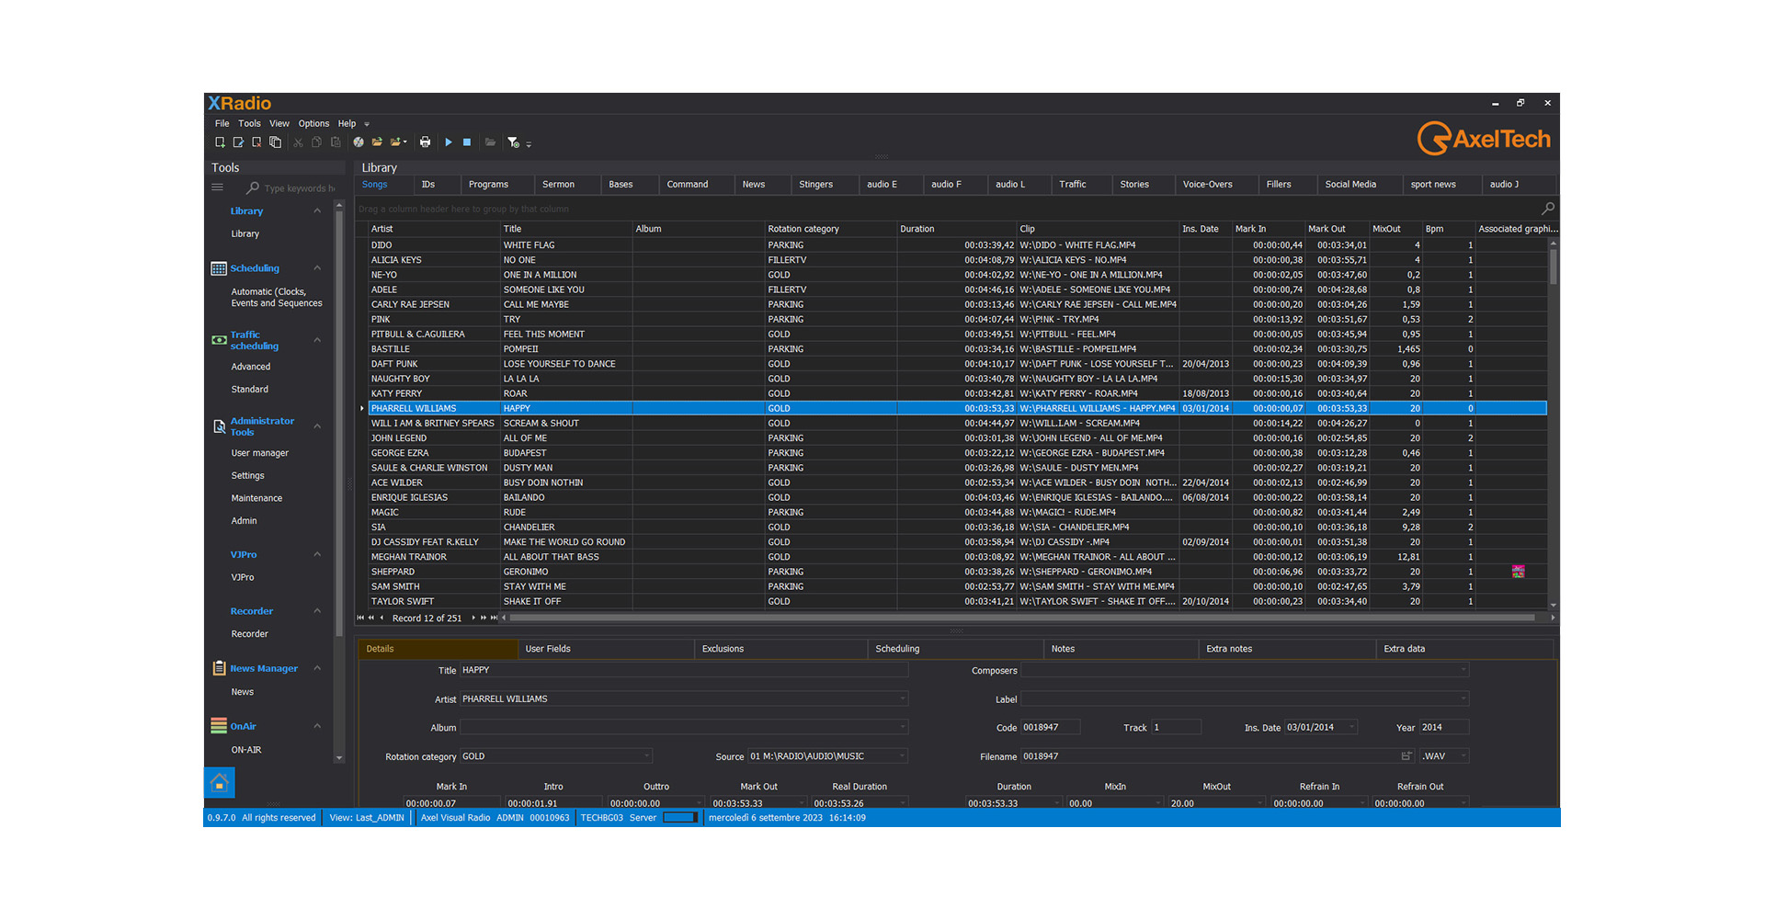The image size is (1765, 919).
Task: Collapse the Scheduling section
Action: click(x=317, y=268)
